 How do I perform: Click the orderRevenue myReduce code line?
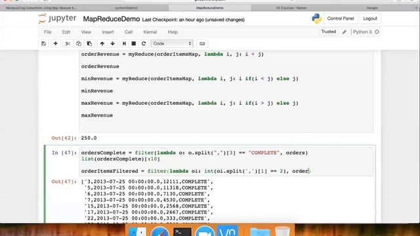(x=172, y=54)
